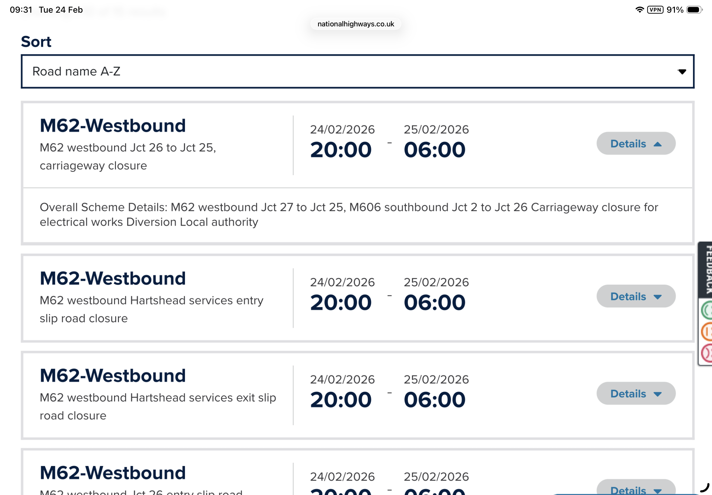Tap the clock showing 09:31

click(x=21, y=10)
